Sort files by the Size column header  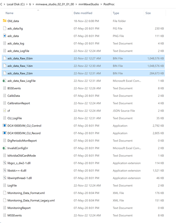(148, 13)
